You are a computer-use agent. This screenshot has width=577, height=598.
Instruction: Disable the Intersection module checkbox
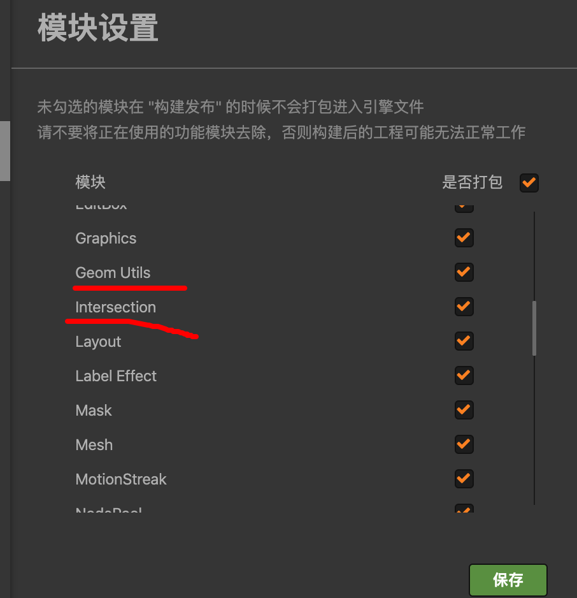(464, 307)
